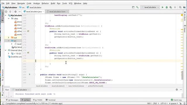This screenshot has height=105, width=187.
Task: Open the File menu
Action: pyautogui.click(x=3, y=3)
